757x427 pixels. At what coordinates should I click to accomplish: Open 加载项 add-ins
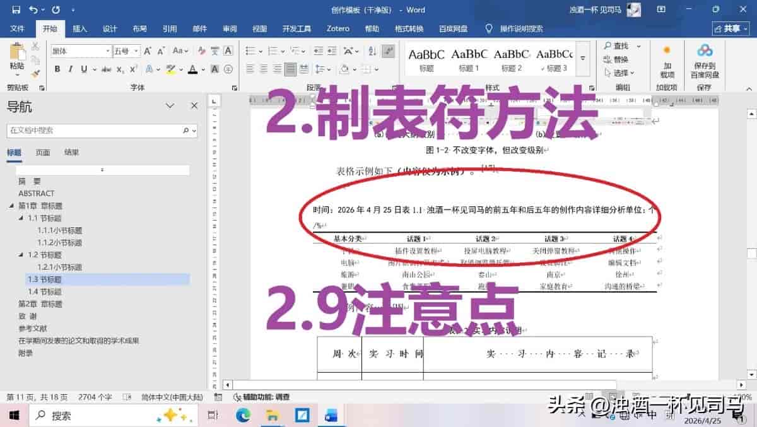point(666,61)
